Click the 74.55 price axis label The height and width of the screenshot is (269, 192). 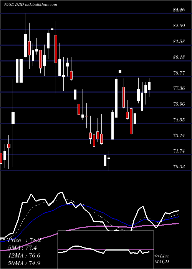(x=179, y=120)
